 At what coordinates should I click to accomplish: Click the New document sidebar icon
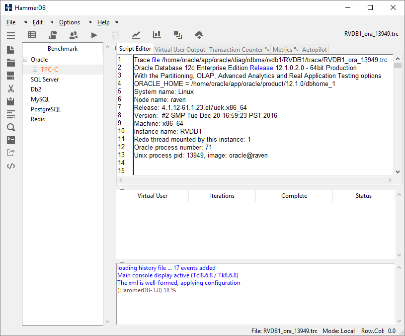pyautogui.click(x=10, y=50)
